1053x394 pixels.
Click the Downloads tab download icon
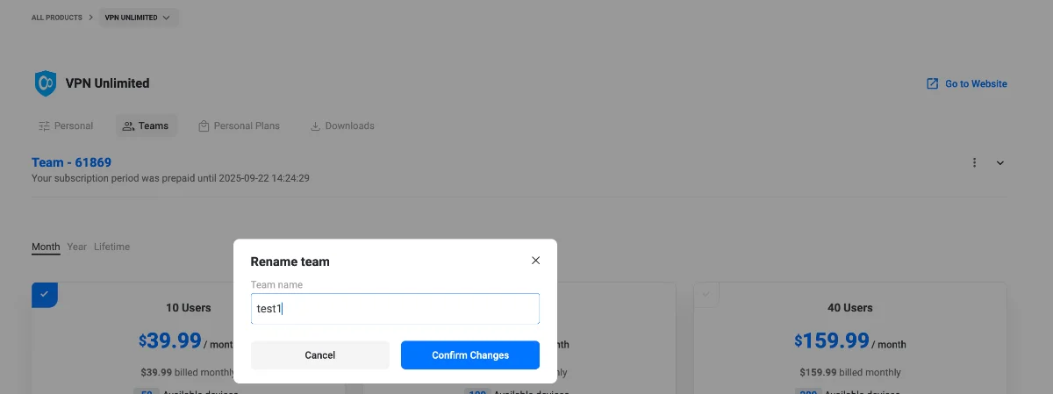pos(315,126)
